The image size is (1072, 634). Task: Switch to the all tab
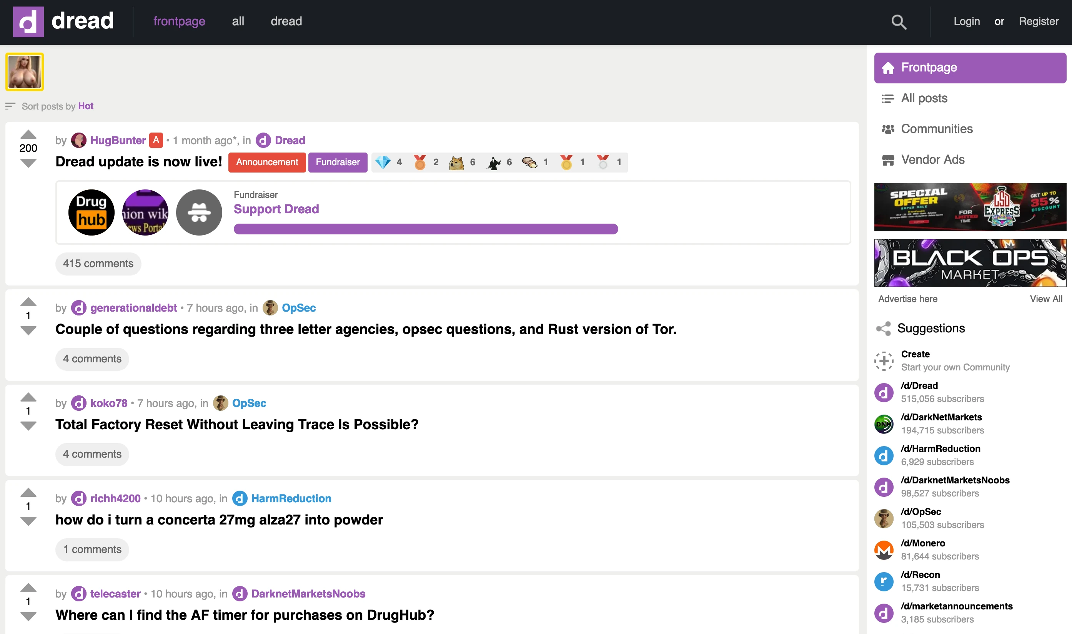(238, 22)
